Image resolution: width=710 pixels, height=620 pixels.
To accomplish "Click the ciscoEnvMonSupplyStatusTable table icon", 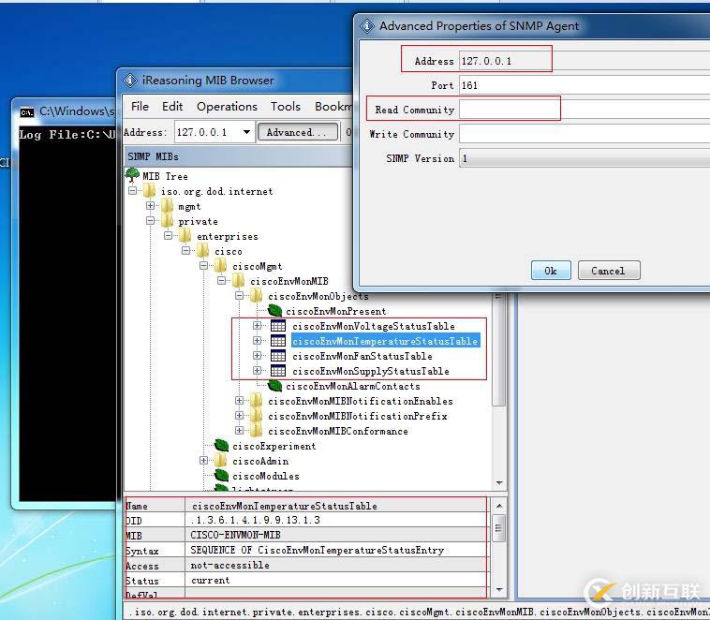I will (x=278, y=371).
